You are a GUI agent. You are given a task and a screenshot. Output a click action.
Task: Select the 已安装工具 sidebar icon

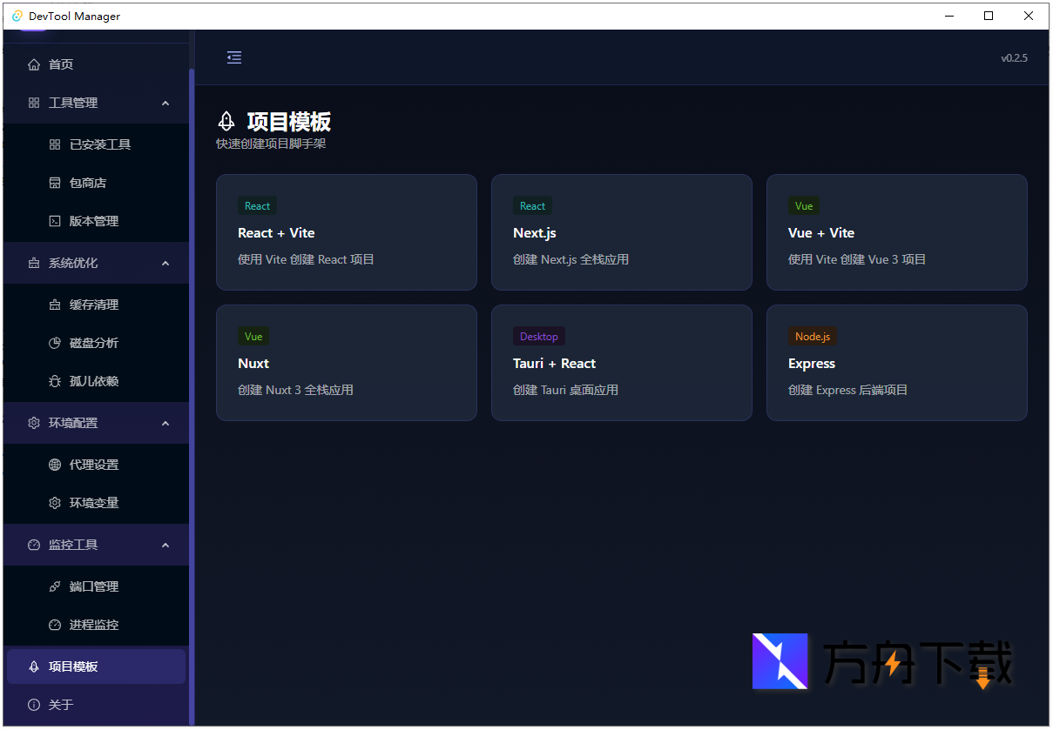pyautogui.click(x=54, y=144)
